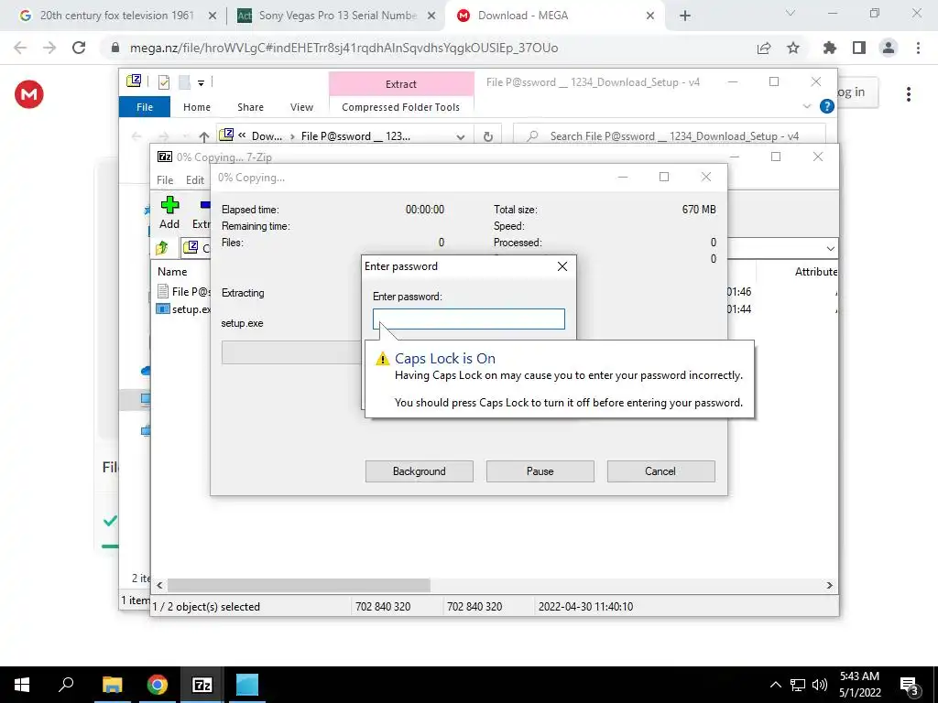Open the Home tab in Explorer ribbon
Screen dimensions: 938x703
(x=197, y=107)
